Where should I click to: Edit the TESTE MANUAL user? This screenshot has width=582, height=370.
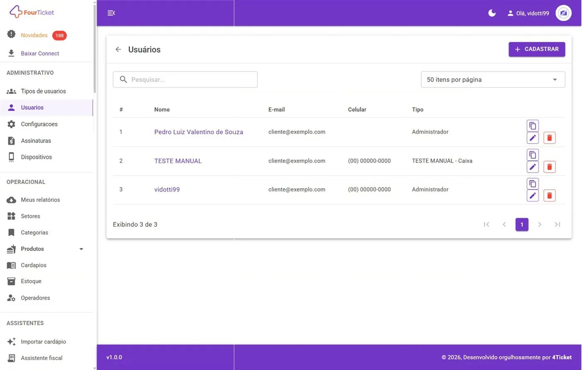click(x=533, y=167)
